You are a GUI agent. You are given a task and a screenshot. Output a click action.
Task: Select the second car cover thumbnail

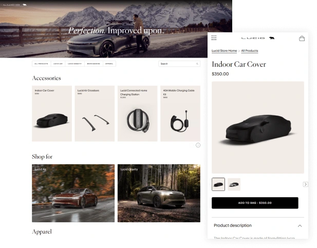click(x=234, y=184)
